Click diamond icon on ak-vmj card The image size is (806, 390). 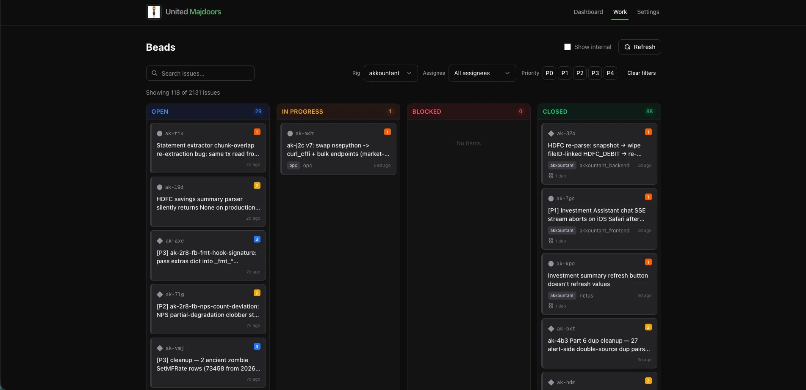pos(160,348)
